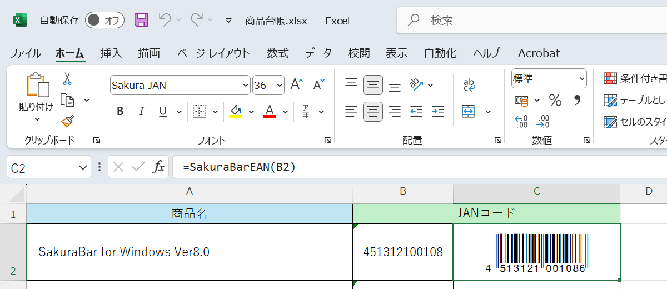
Task: Copy selection with the copy icon
Action: coord(67,100)
